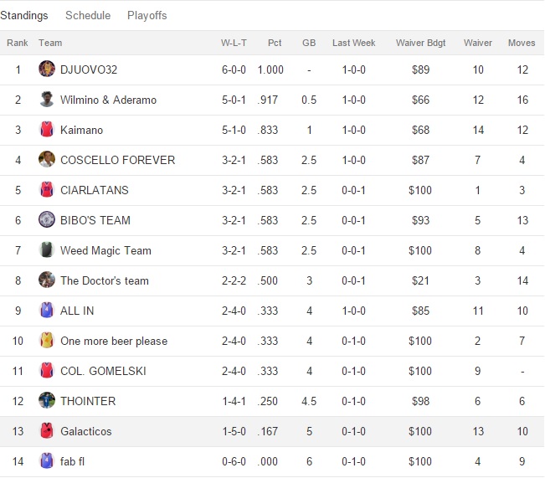This screenshot has height=478, width=545.
Task: Switch to the Schedule tab
Action: (x=88, y=15)
